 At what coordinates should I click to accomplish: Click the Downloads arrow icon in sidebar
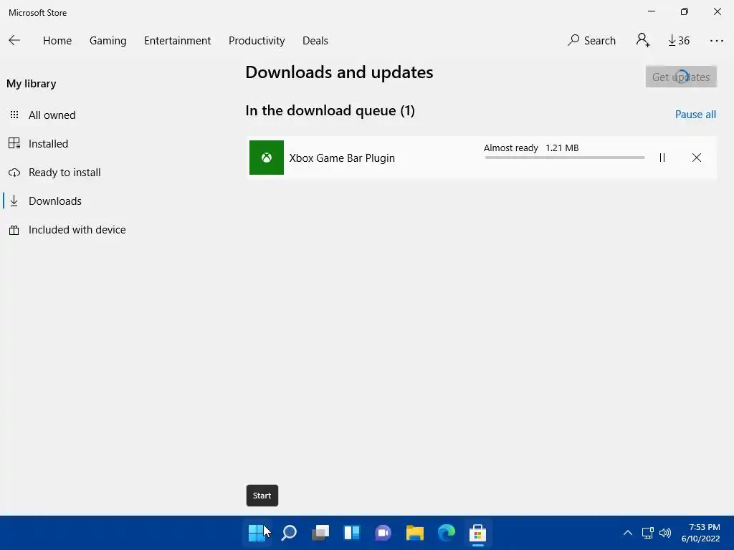14,201
